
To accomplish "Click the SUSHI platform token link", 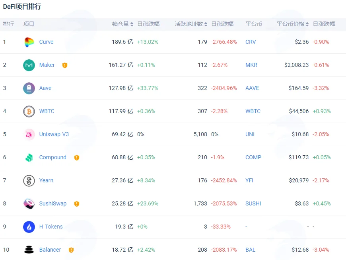I will pos(253,203).
